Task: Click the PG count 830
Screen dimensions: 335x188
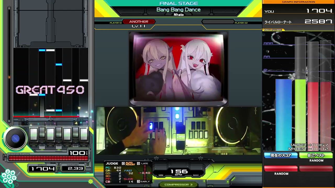Action: 117,168
